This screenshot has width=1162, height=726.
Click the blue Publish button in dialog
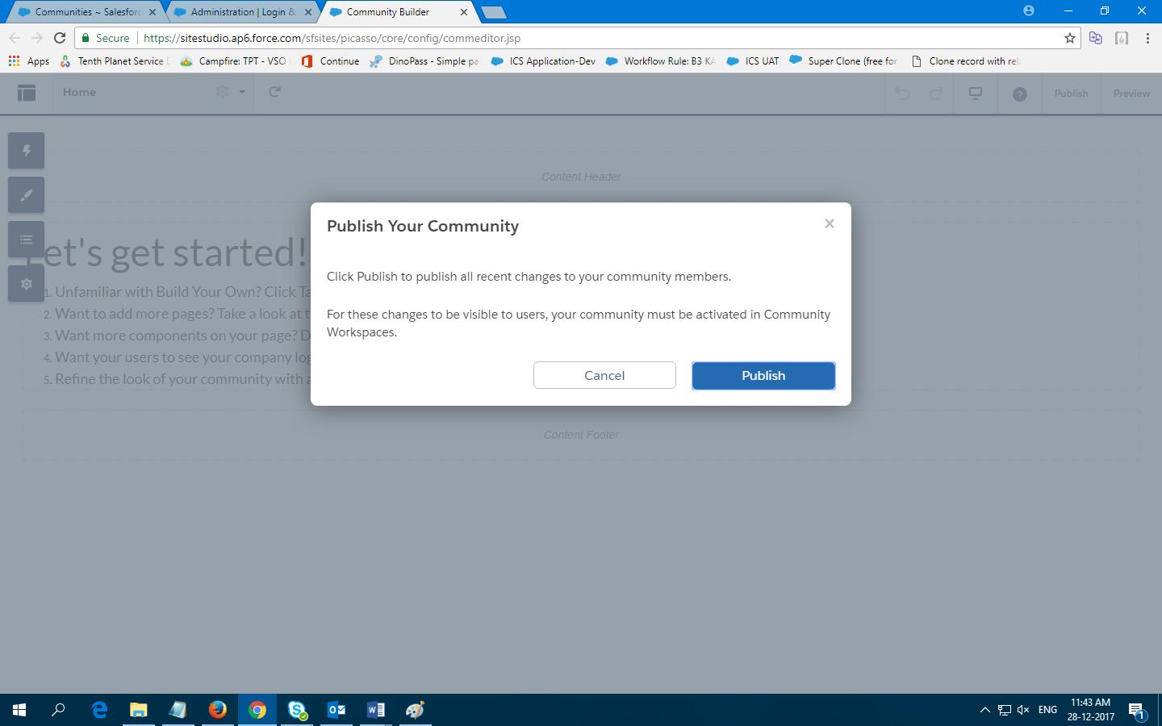[763, 375]
